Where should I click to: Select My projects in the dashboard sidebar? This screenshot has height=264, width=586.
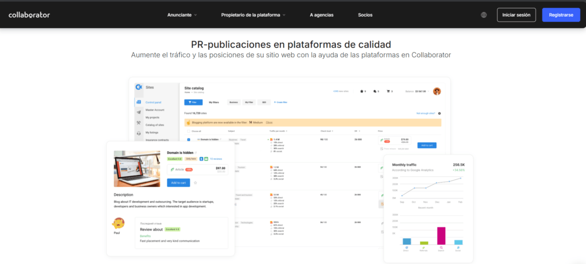pyautogui.click(x=152, y=117)
